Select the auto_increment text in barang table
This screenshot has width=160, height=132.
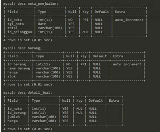click(127, 64)
